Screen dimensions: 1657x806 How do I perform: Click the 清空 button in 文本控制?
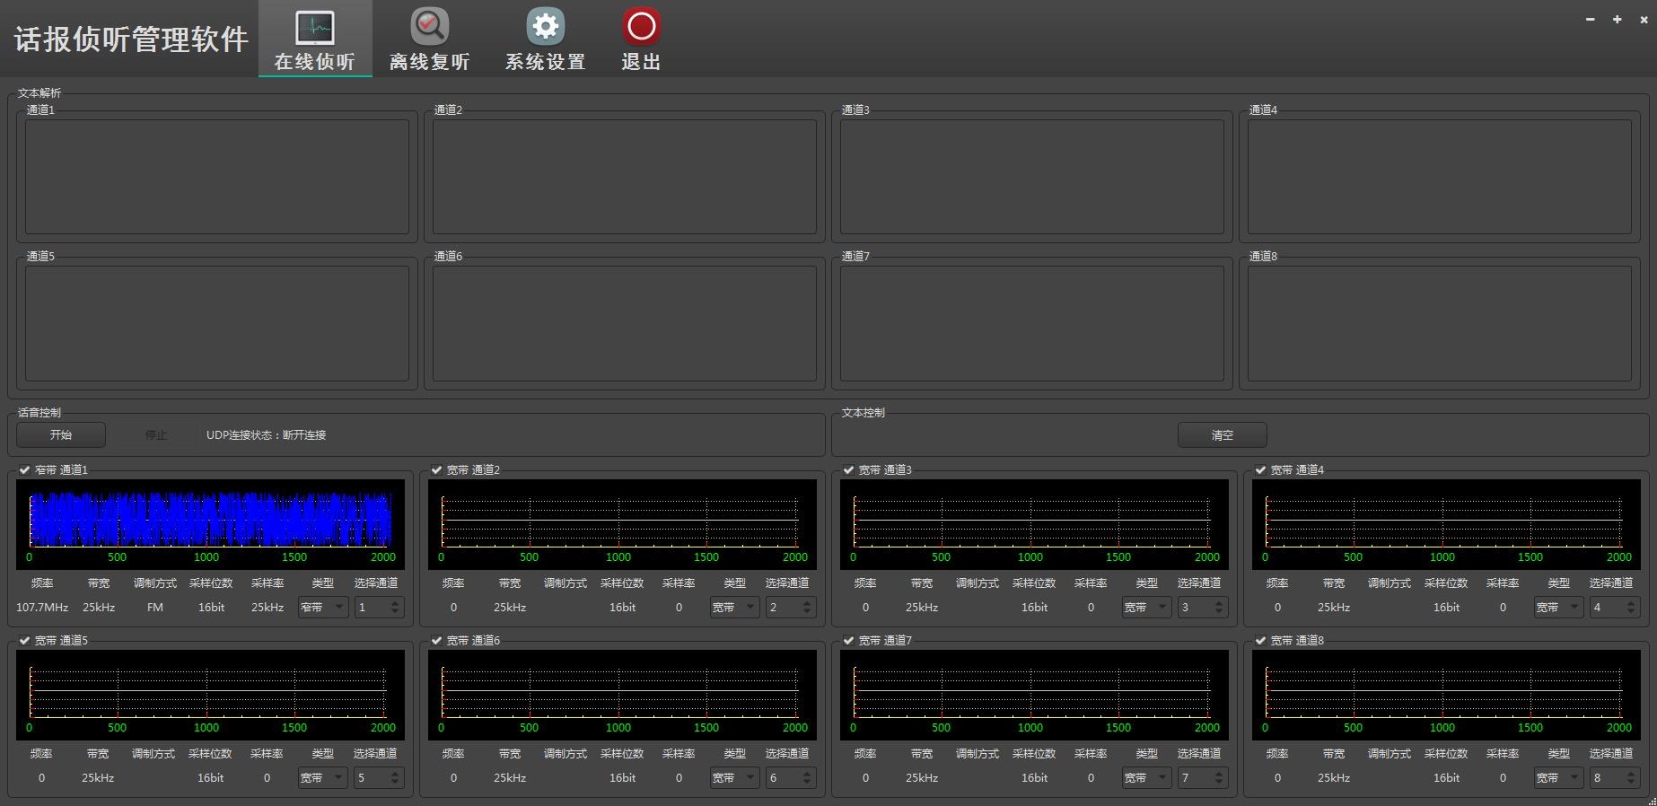[x=1223, y=435]
